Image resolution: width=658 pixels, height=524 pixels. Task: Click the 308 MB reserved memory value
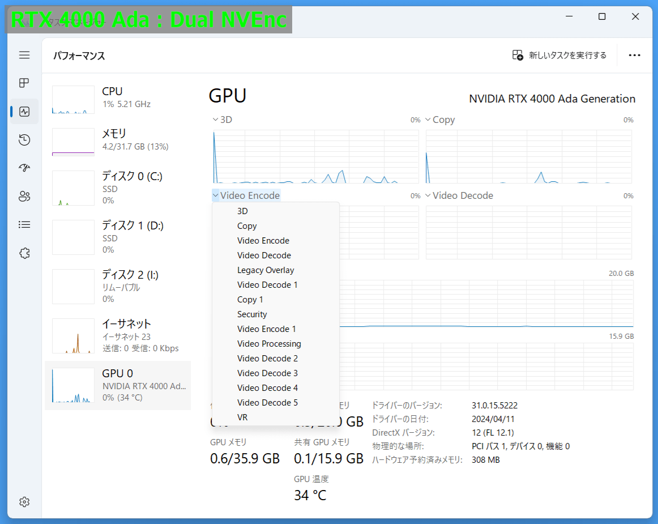pyautogui.click(x=485, y=460)
